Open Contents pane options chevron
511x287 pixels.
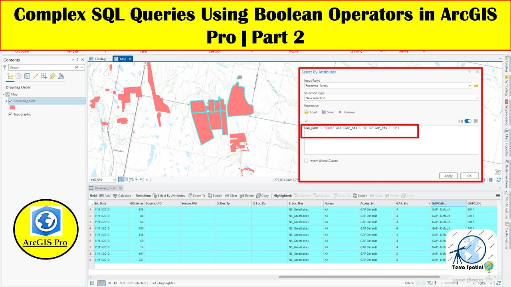coord(73,60)
